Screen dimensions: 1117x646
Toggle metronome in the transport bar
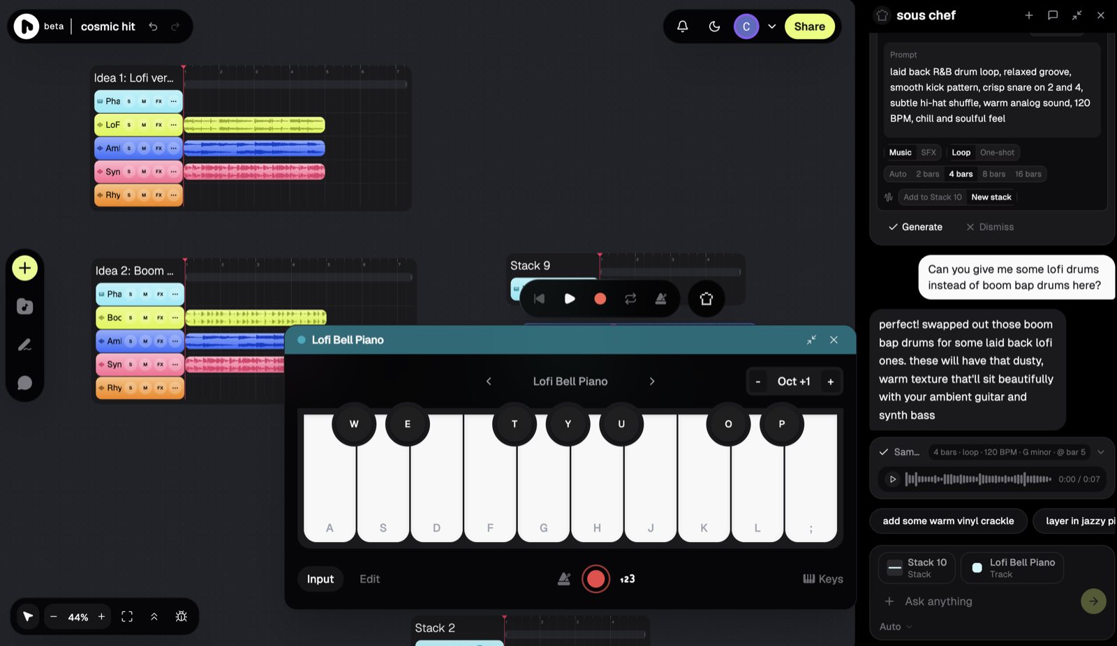coord(660,299)
